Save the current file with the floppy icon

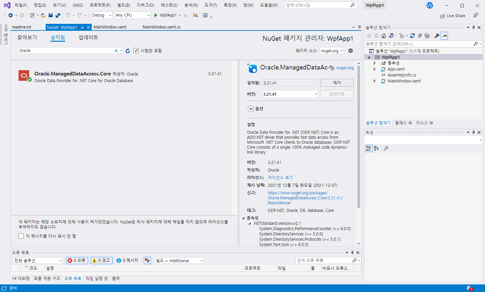pyautogui.click(x=51, y=15)
